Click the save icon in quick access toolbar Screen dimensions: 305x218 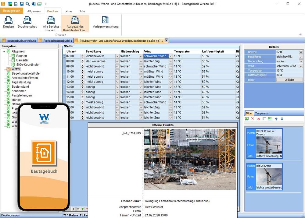(x=22, y=4)
